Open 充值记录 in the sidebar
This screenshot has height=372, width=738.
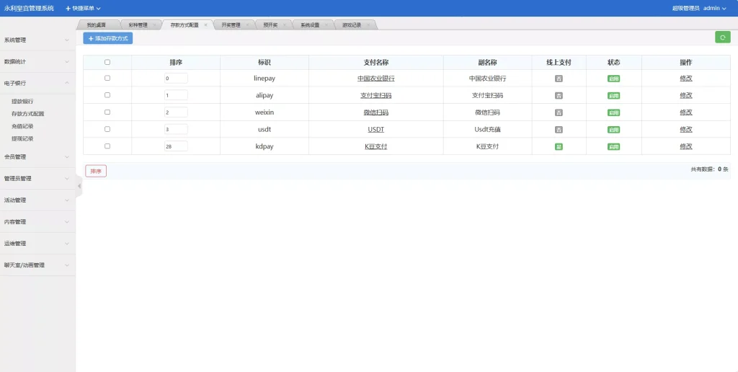pyautogui.click(x=22, y=126)
